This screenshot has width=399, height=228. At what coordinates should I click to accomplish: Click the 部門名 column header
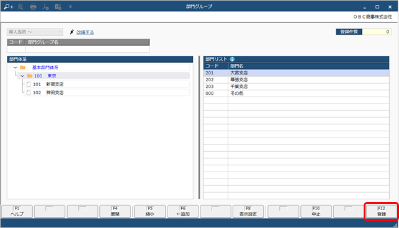tap(308, 66)
